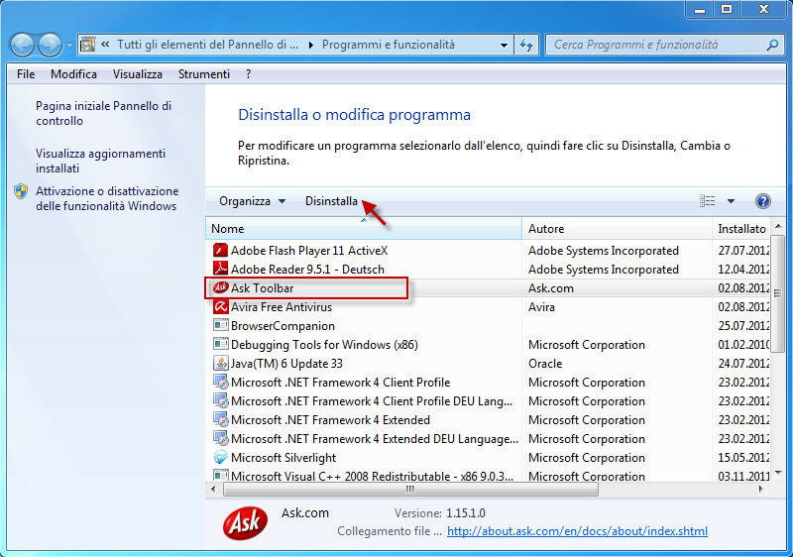Click the Windows shield icon in sidebar

[x=21, y=191]
